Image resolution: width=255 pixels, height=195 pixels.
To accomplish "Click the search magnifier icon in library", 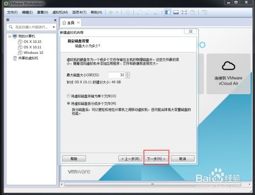I will point(11,27).
